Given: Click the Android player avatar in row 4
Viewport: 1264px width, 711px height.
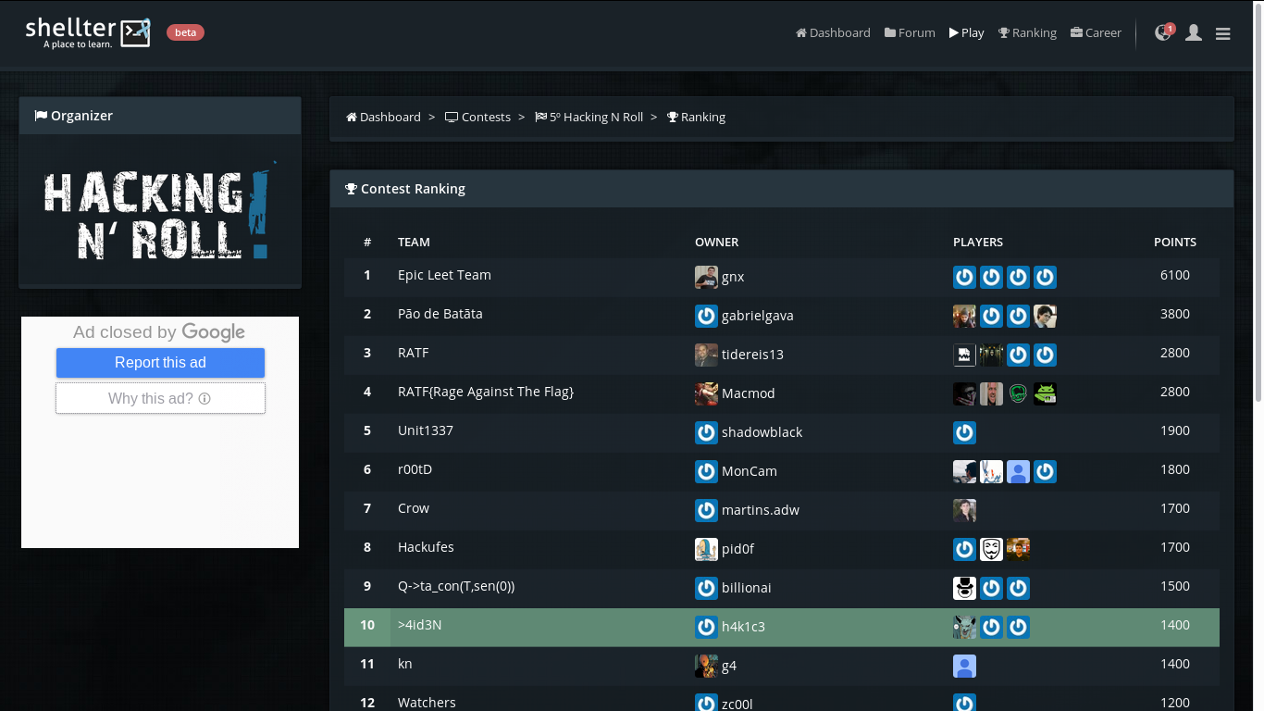Looking at the screenshot, I should [1045, 393].
